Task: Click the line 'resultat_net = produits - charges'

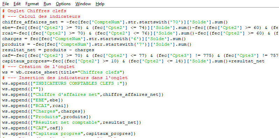Action: tap(48, 50)
